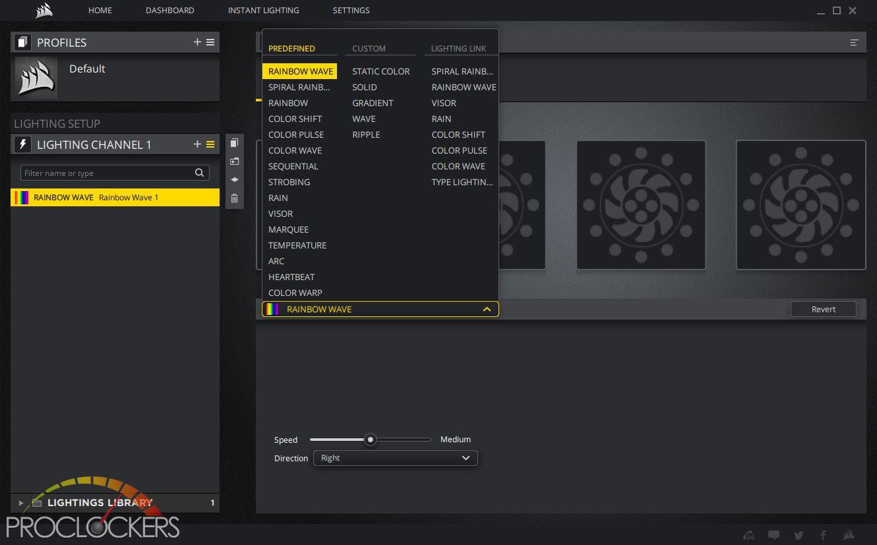Select the Default profile thumbnail

pyautogui.click(x=36, y=77)
